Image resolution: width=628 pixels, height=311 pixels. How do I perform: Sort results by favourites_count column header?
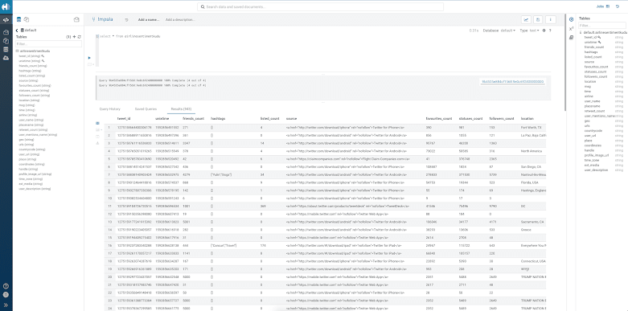(x=438, y=119)
